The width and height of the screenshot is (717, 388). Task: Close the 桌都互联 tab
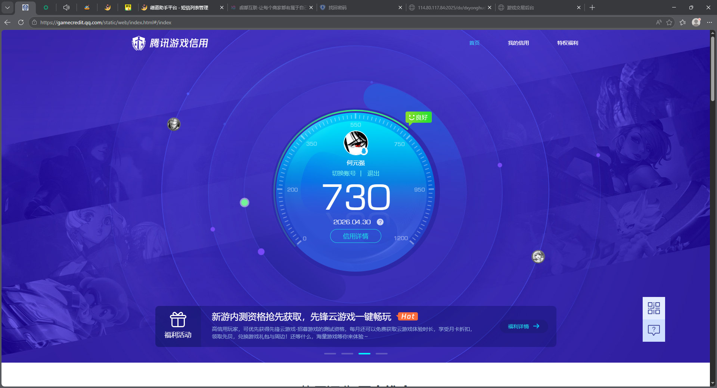[x=311, y=7]
